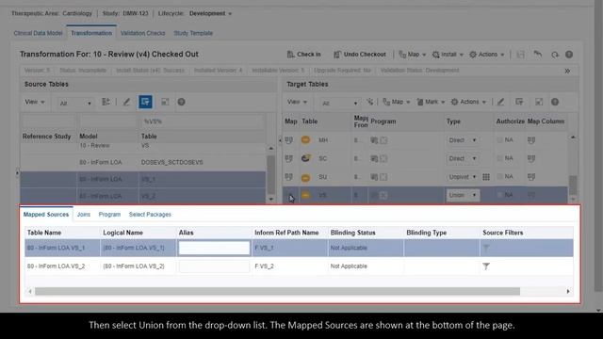Toggle the highlighted query-by-example icon in Source Tables
This screenshot has width=603, height=339.
(145, 102)
